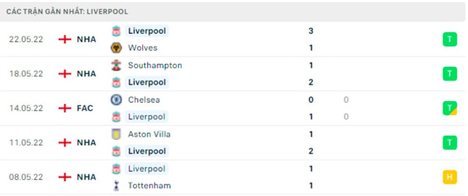Open the Wolves team link
Viewport: 468px width, 196px height.
[143, 48]
